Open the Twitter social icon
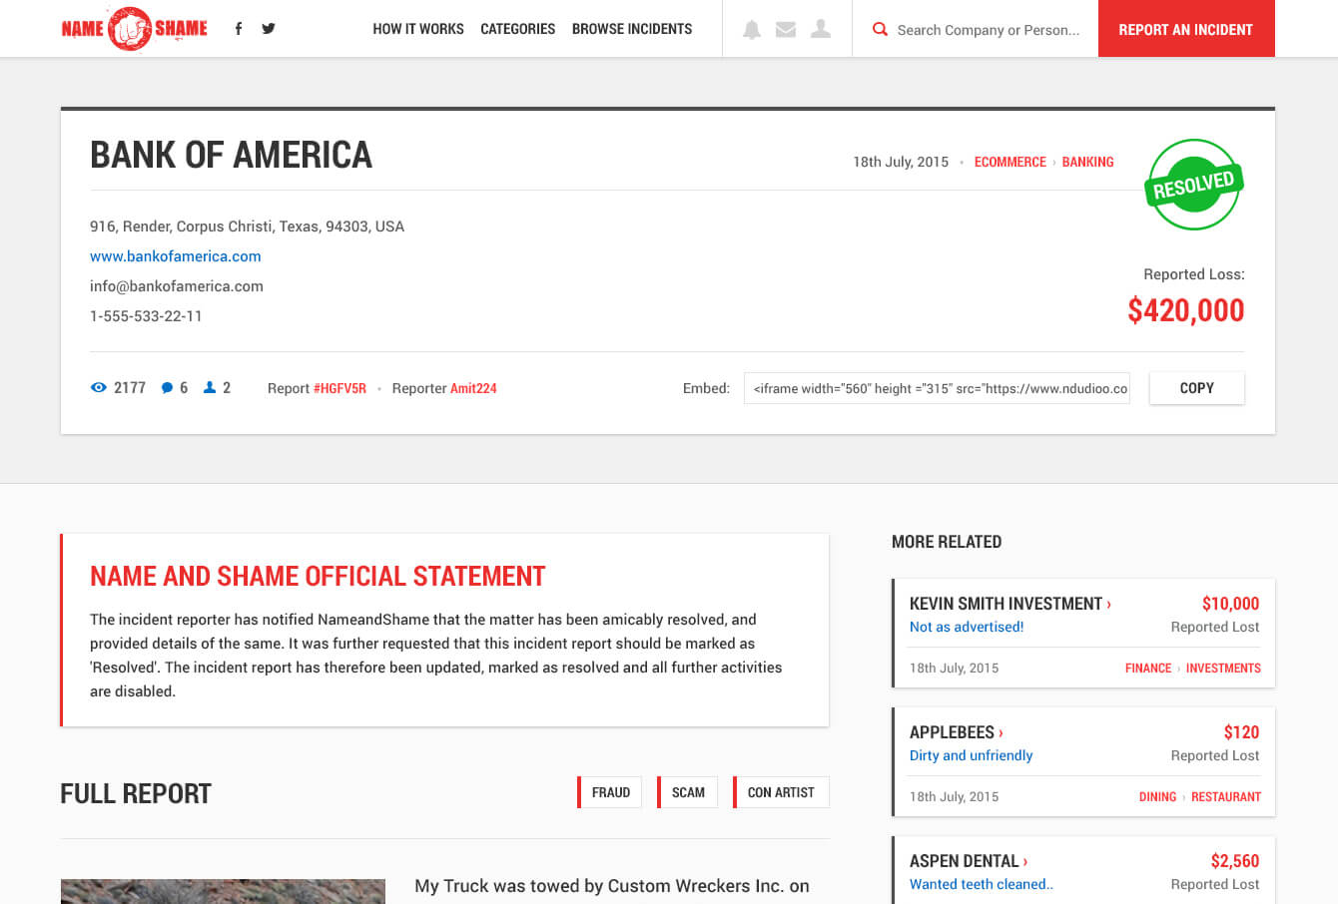The image size is (1338, 904). click(x=269, y=28)
